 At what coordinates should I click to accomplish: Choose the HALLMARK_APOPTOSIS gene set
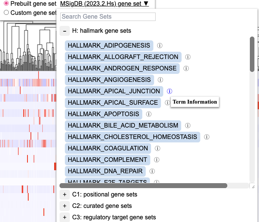coord(104,114)
